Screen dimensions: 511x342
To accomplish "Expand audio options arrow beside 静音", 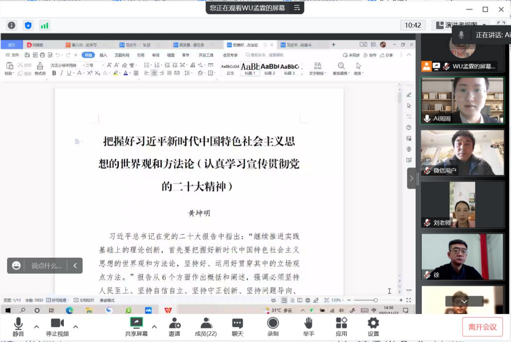I will pyautogui.click(x=36, y=327).
